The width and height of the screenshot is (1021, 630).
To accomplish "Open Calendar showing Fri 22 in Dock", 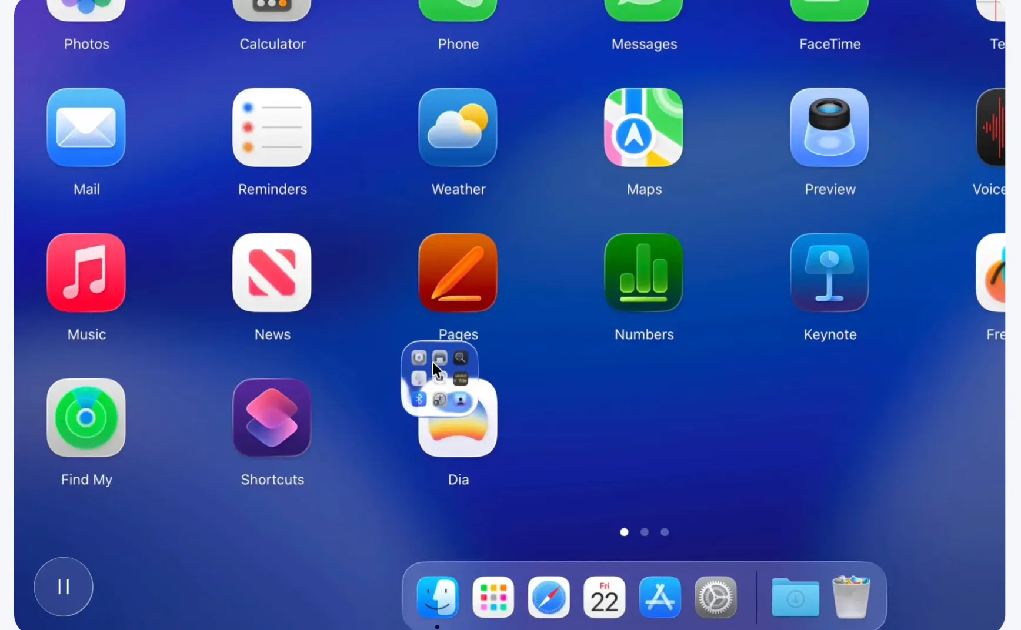I will 604,597.
